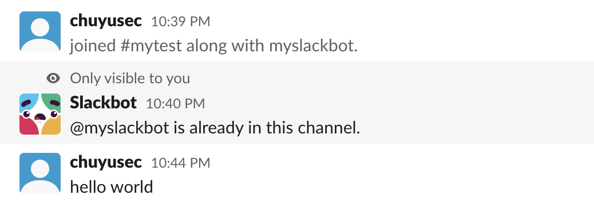Viewport: 594px width, 219px height.
Task: Click the @myslackbot mention
Action: click(120, 128)
